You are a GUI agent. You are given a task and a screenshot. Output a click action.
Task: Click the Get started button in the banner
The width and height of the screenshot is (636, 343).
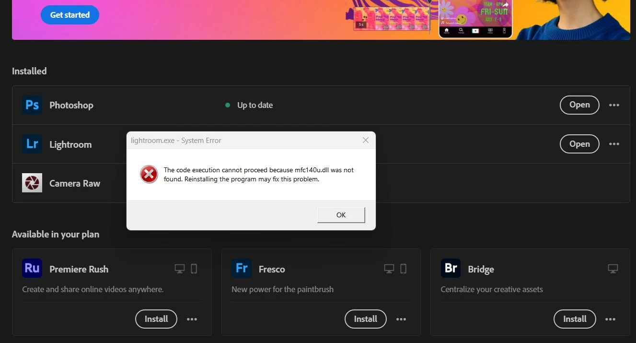point(70,15)
